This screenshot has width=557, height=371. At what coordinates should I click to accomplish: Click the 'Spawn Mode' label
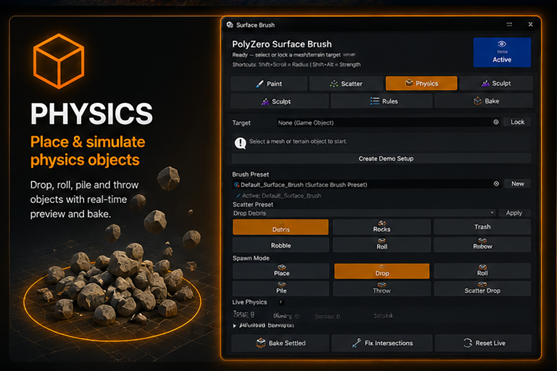(x=251, y=258)
